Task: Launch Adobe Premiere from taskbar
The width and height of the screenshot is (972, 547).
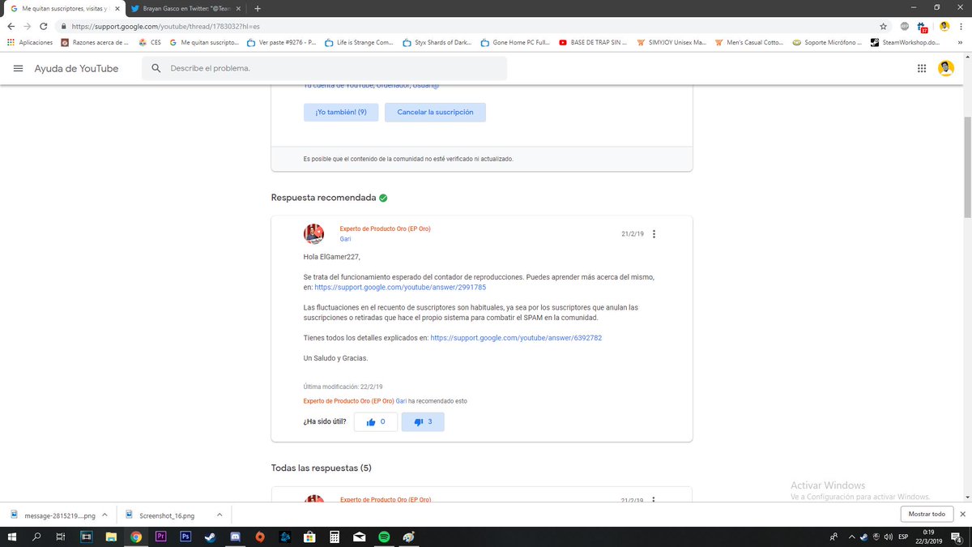Action: pyautogui.click(x=160, y=536)
